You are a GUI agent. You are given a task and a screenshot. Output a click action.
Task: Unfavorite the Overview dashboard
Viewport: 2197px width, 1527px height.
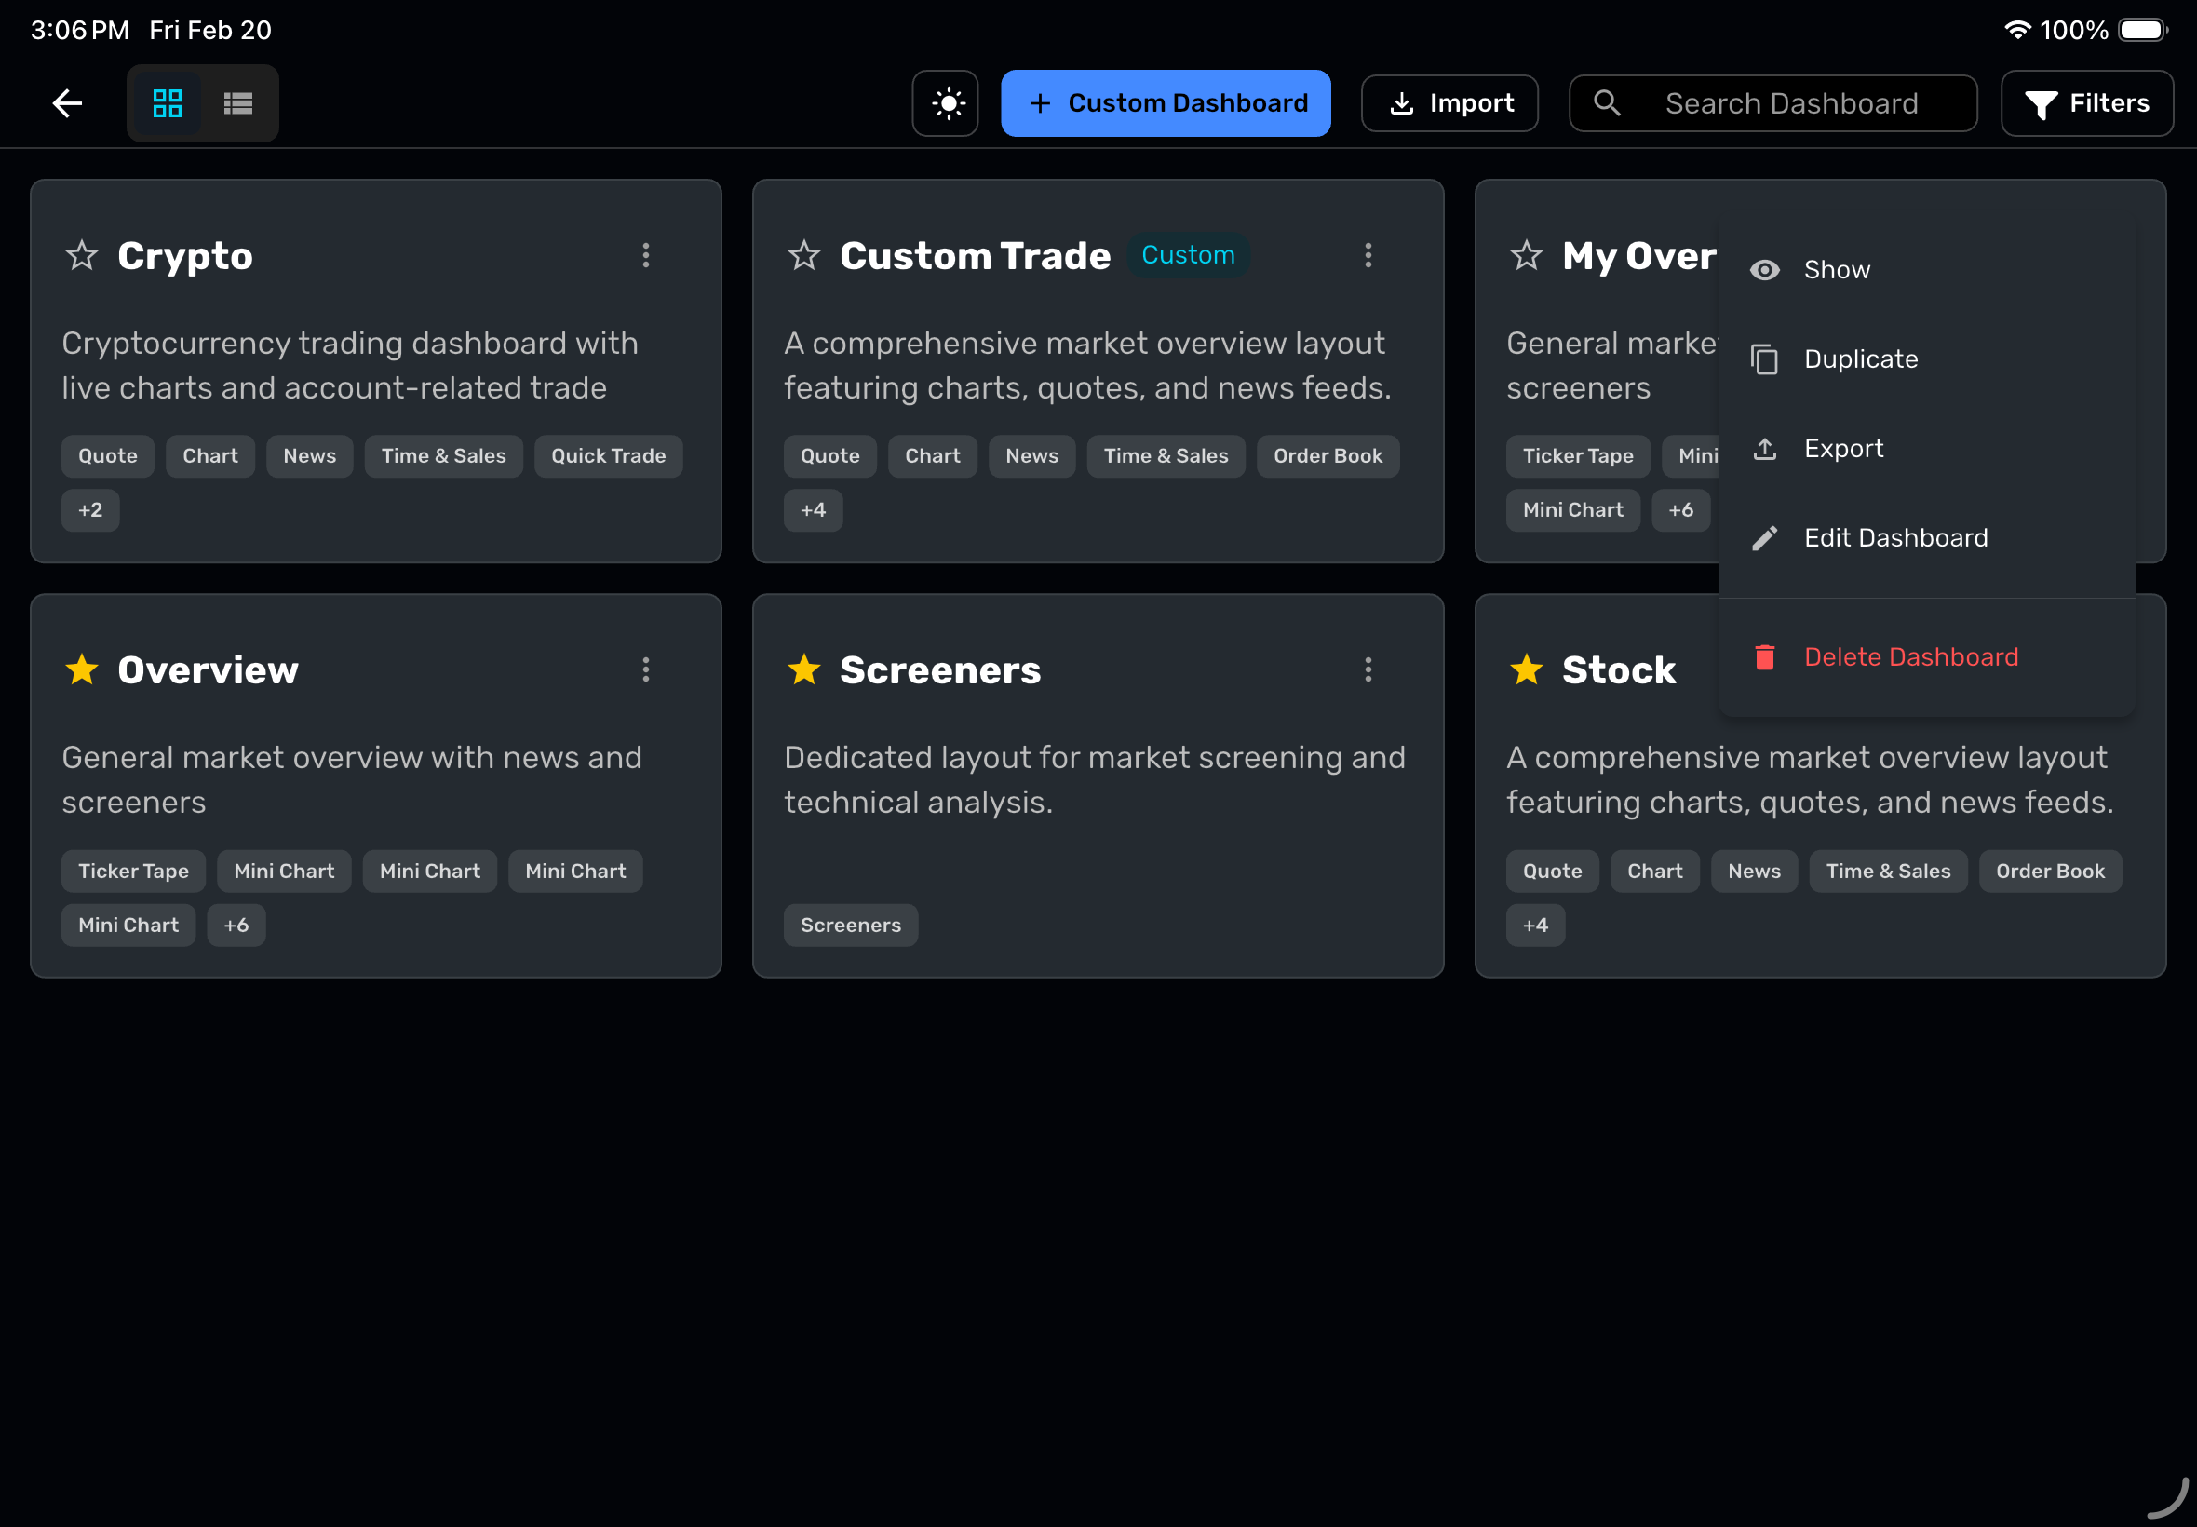coord(81,669)
